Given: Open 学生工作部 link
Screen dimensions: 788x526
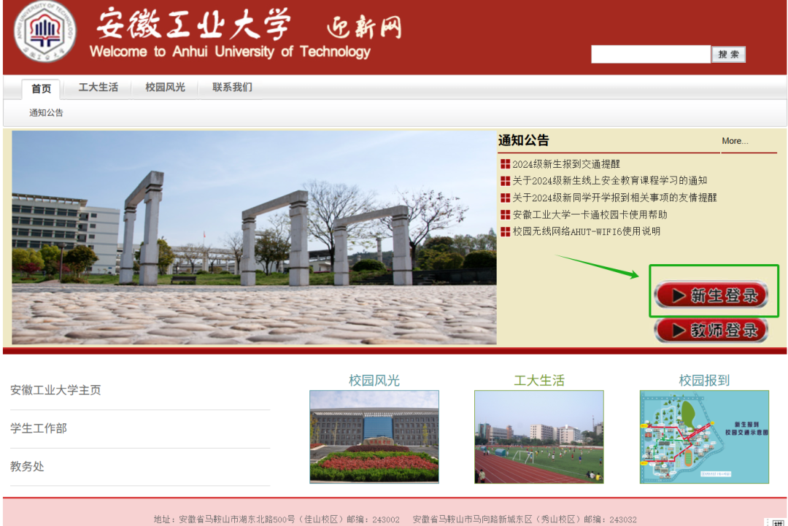Looking at the screenshot, I should click(x=39, y=428).
